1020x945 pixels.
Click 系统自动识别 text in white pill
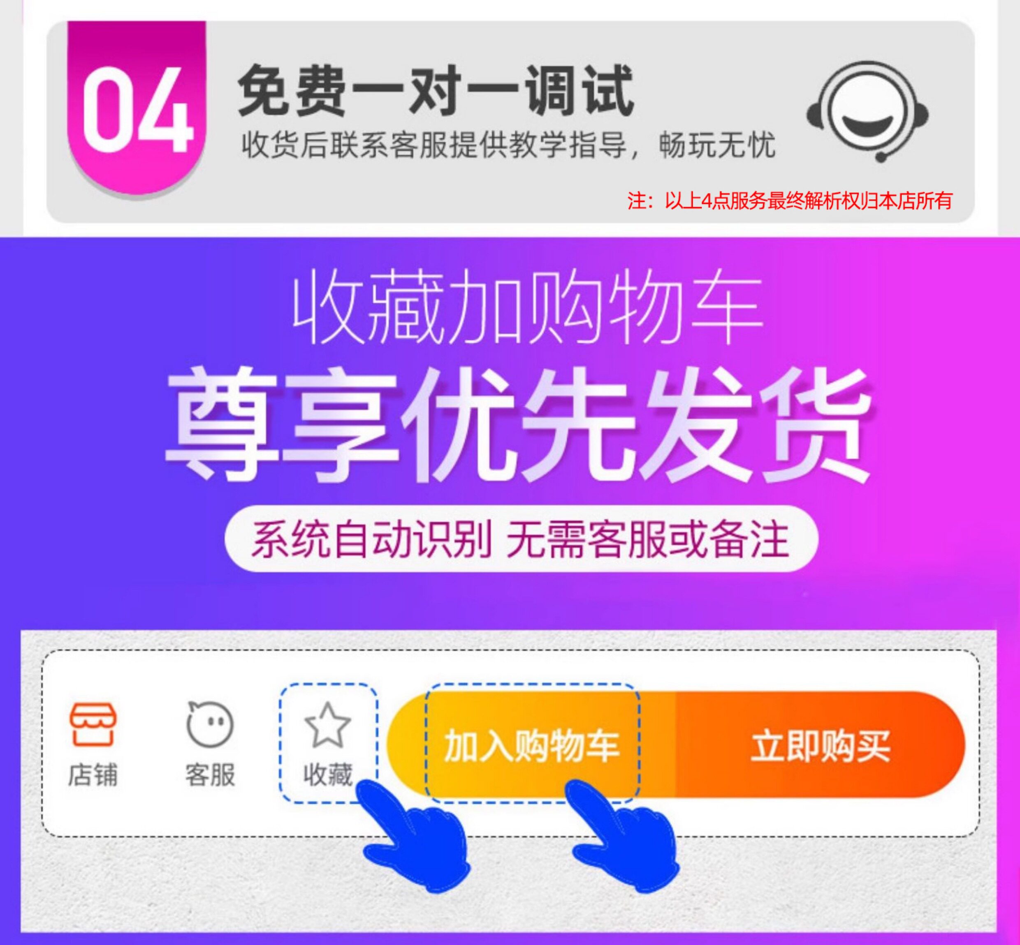pos(371,539)
